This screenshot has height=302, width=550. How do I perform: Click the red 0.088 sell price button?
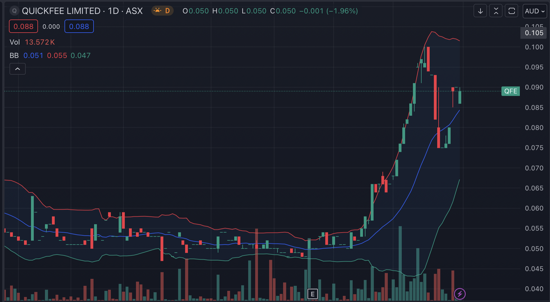pos(23,26)
